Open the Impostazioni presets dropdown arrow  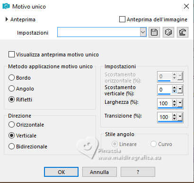pos(143,32)
